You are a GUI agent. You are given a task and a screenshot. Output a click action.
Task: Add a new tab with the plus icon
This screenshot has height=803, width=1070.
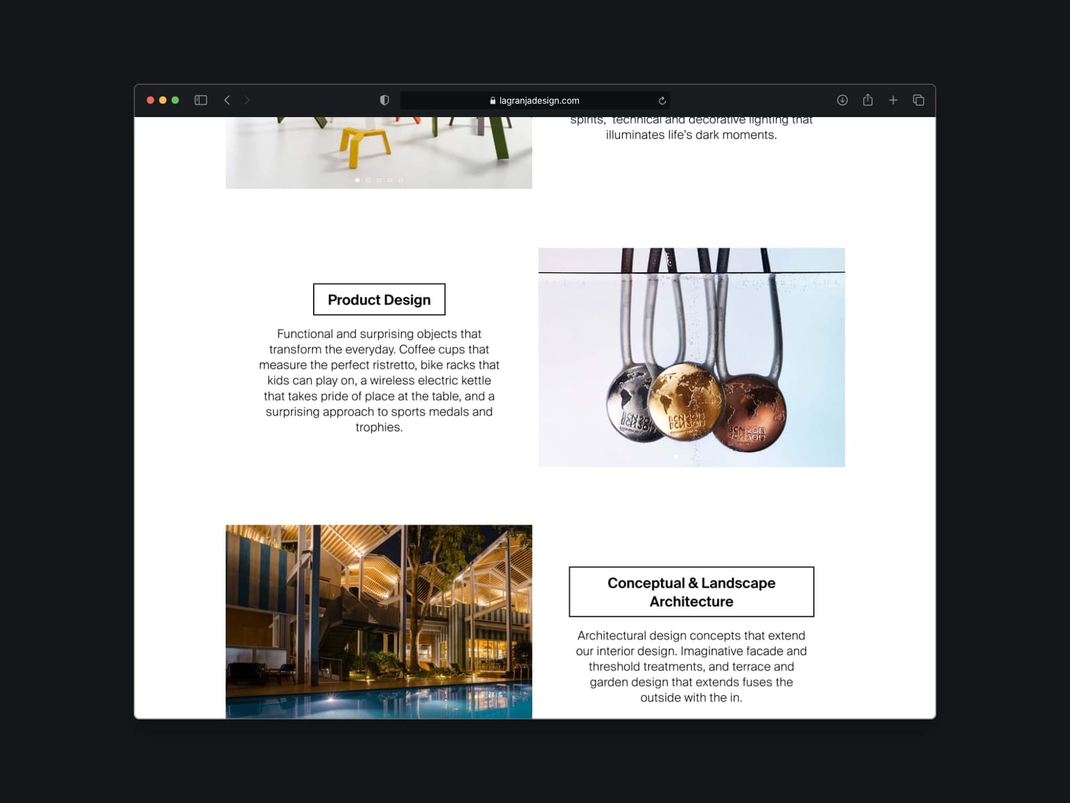tap(893, 100)
